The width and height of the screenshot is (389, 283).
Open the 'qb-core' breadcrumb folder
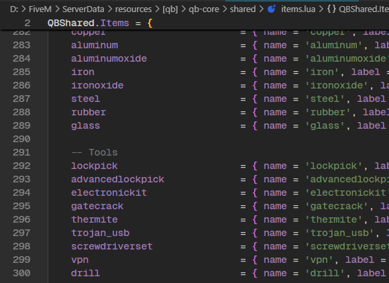204,9
